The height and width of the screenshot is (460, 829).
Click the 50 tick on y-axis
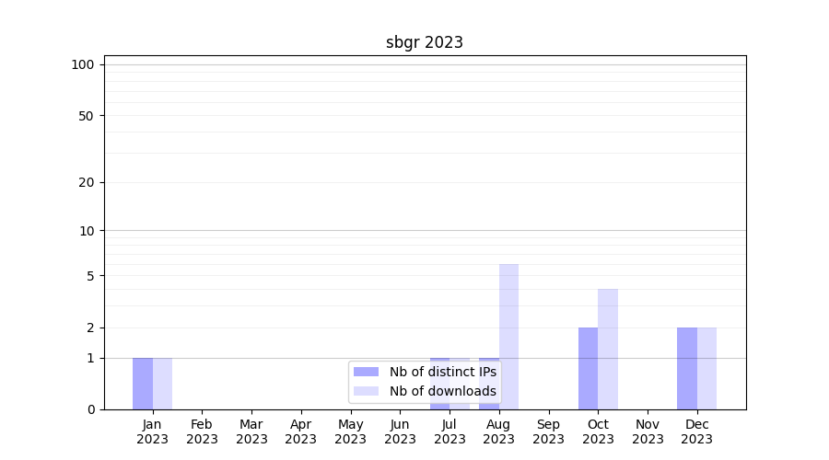(87, 116)
